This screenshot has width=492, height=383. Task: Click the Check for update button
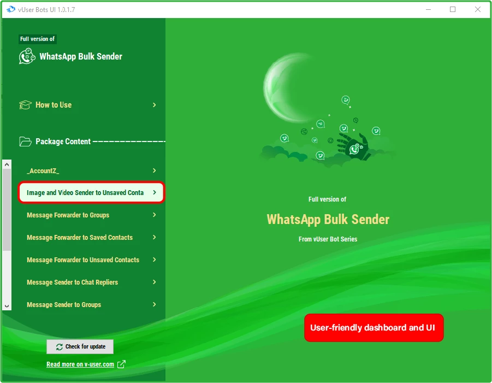(80, 346)
